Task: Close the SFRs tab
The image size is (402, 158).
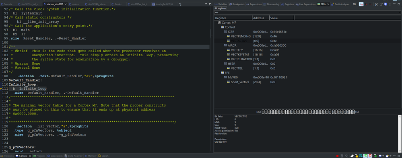Action: pyautogui.click(x=328, y=4)
